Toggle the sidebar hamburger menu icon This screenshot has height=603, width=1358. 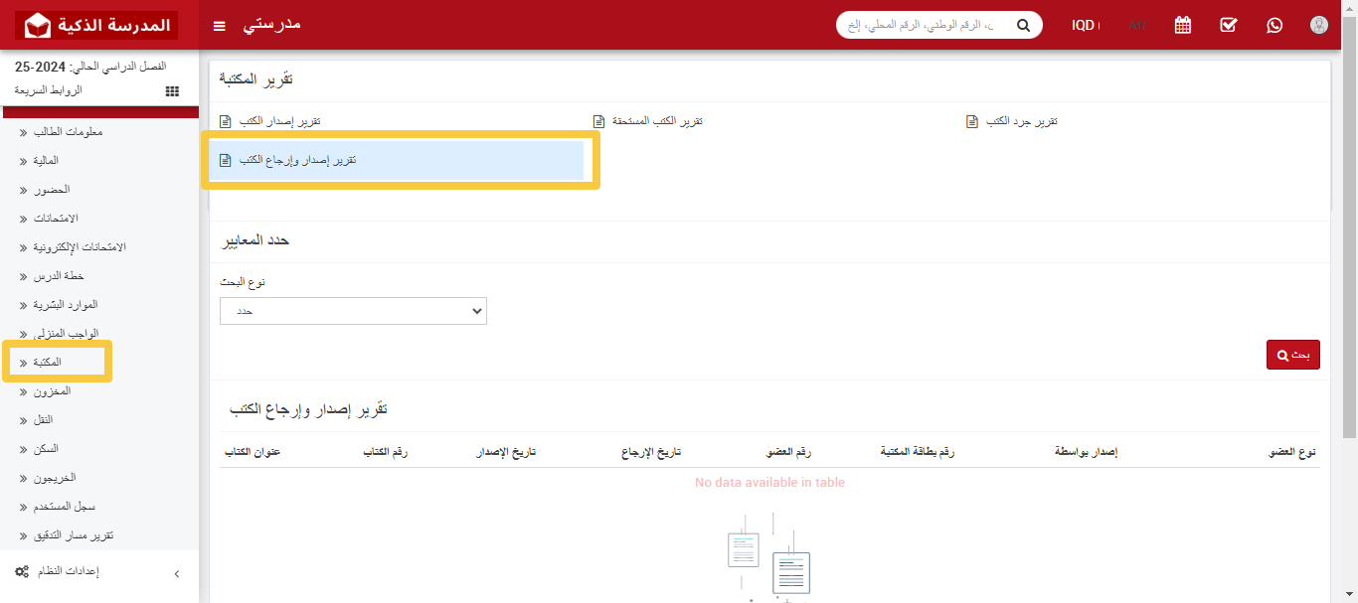(x=219, y=26)
